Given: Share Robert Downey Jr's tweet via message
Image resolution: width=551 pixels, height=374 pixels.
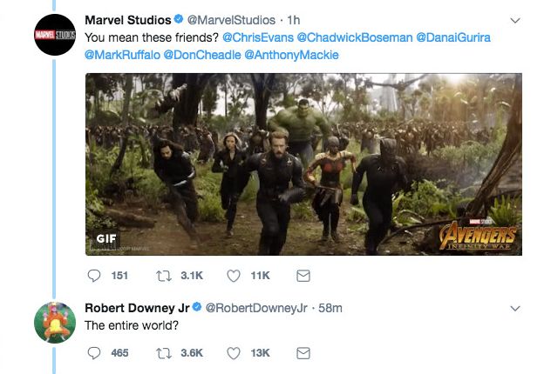Looking at the screenshot, I should (303, 353).
